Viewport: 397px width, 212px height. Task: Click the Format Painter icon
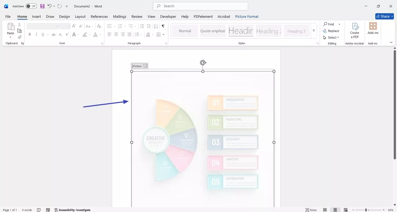20,37
